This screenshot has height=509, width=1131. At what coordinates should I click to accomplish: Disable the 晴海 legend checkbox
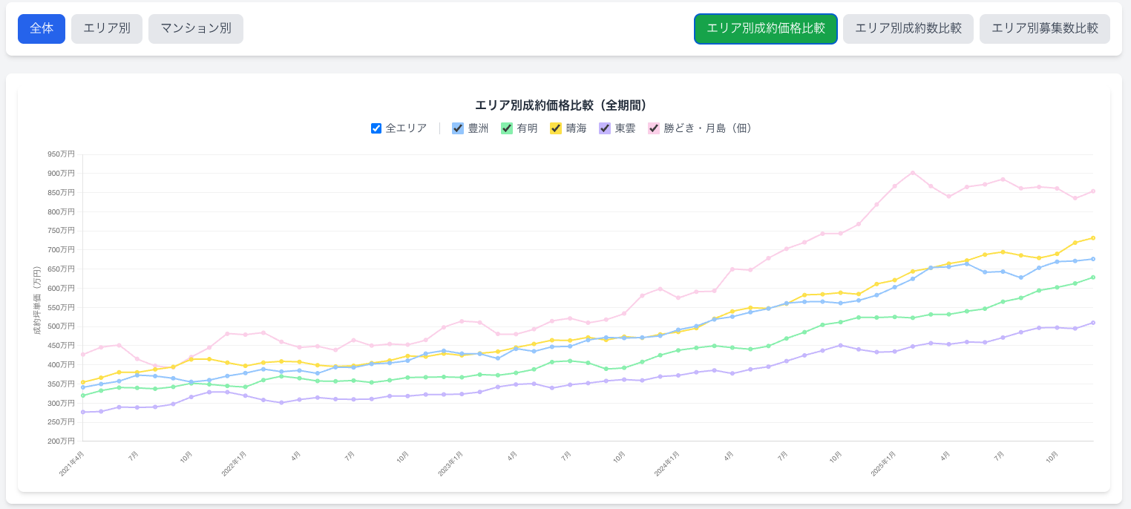(x=556, y=128)
